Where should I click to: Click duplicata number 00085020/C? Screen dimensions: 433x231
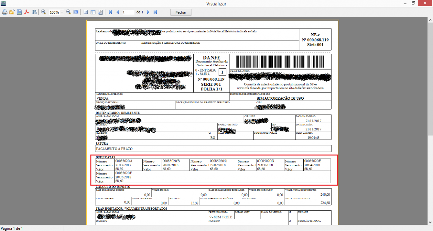(x=218, y=161)
